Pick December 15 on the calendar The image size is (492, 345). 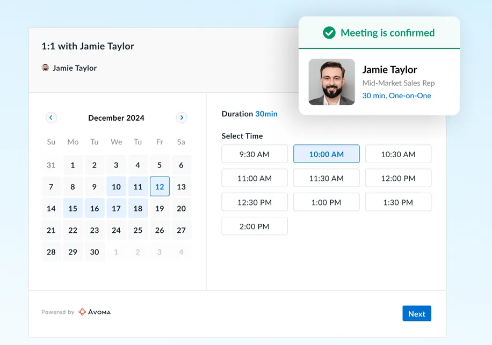click(73, 208)
